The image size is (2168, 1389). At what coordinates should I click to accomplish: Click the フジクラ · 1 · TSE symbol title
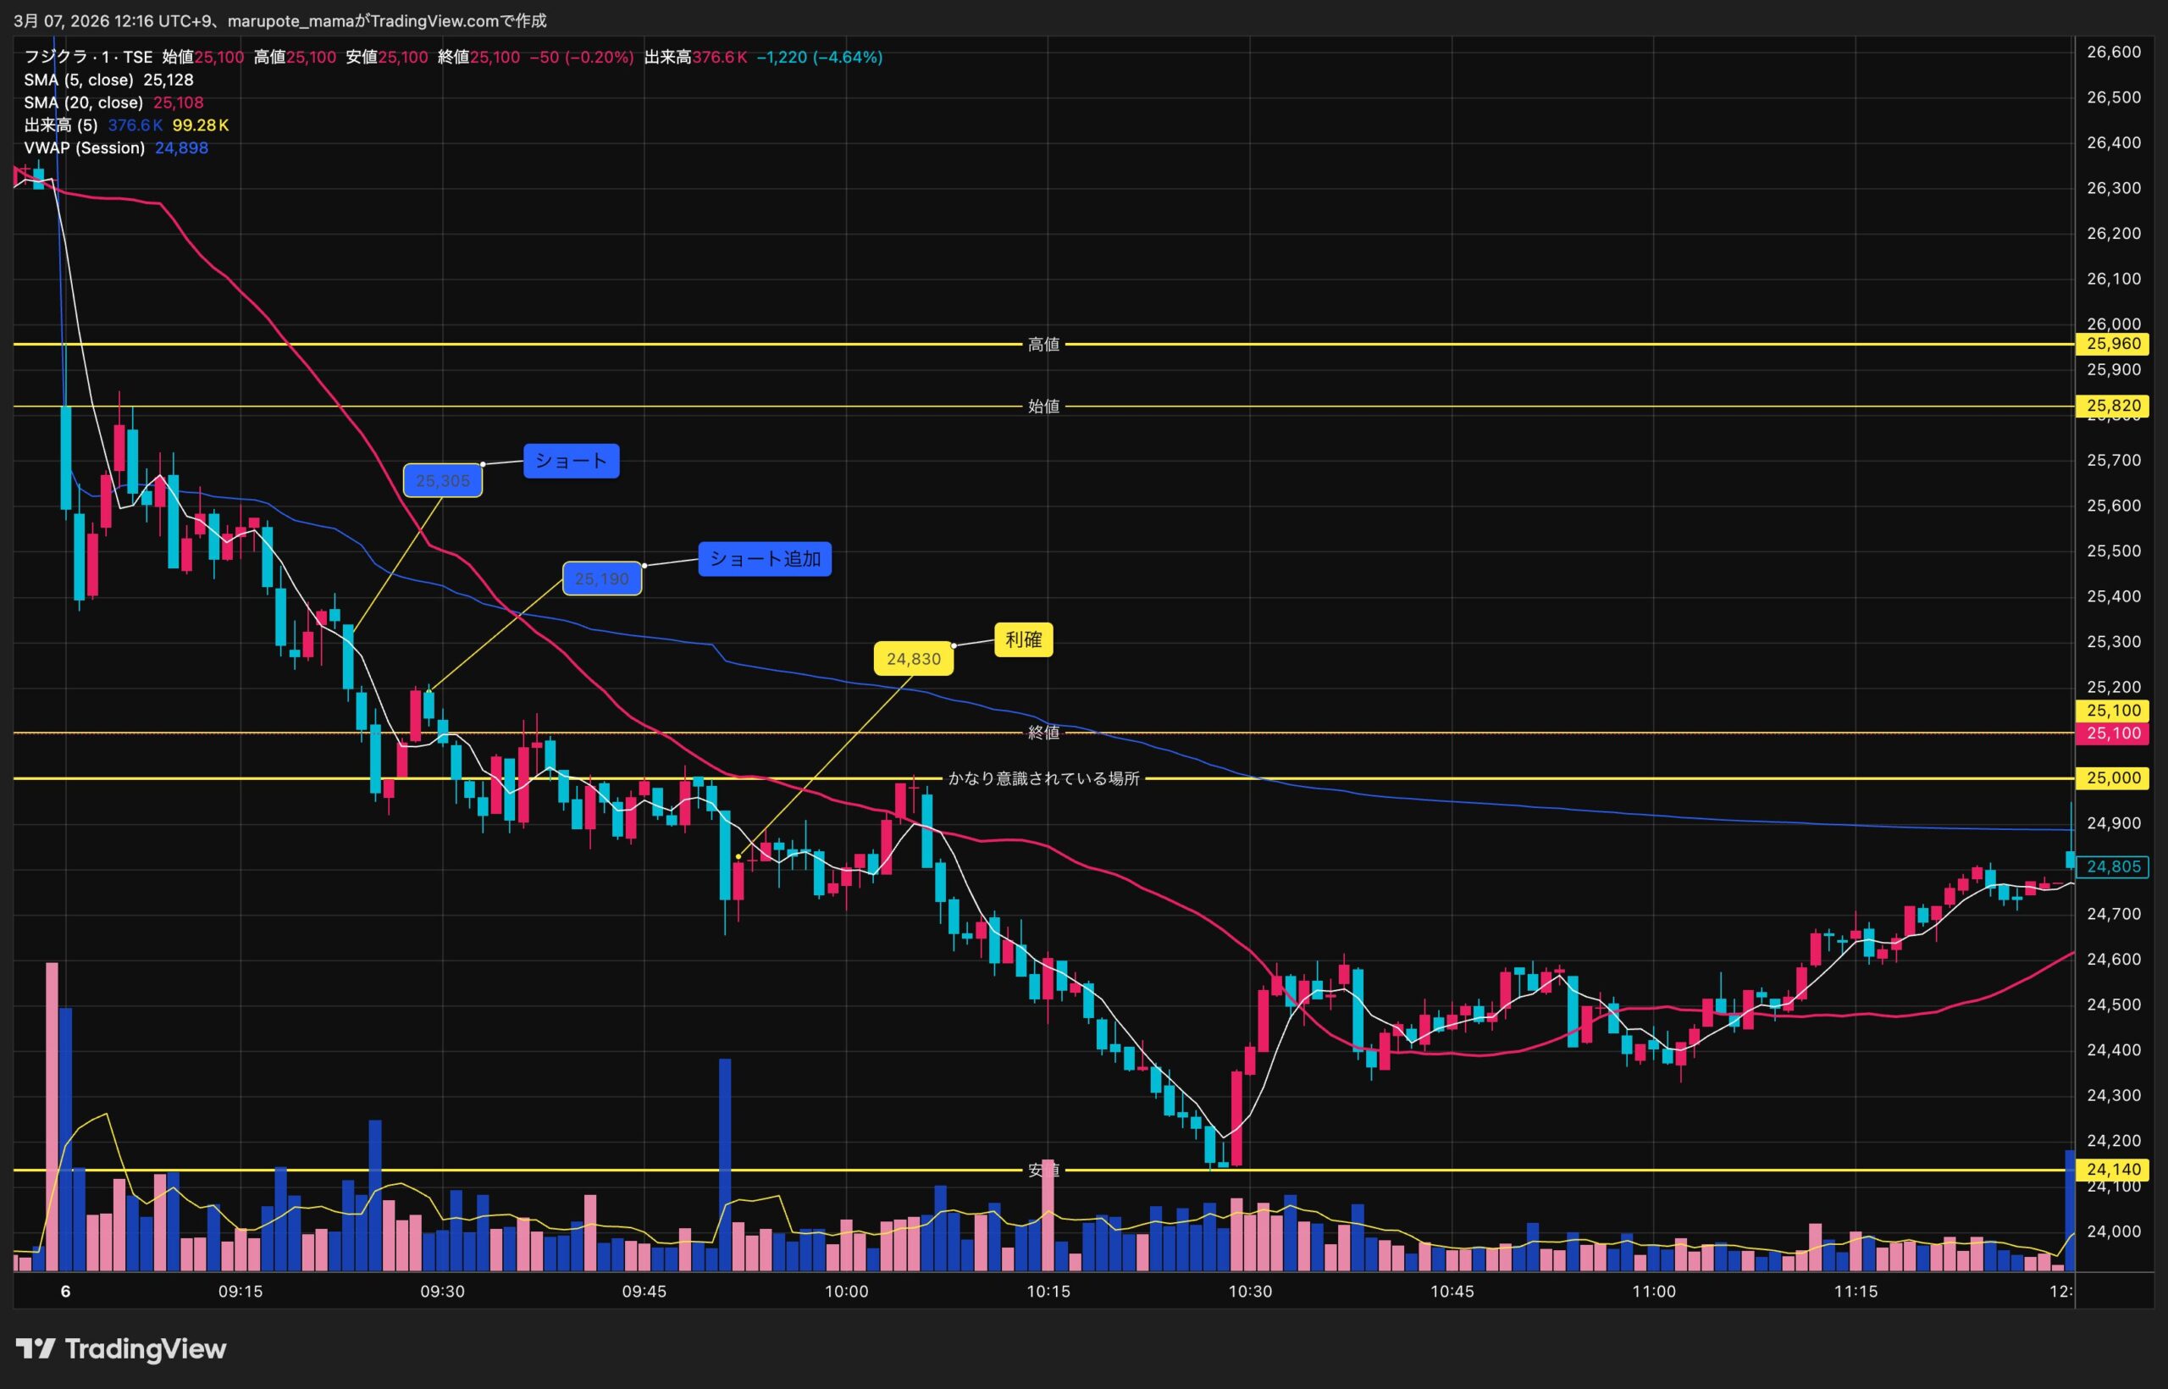click(87, 57)
